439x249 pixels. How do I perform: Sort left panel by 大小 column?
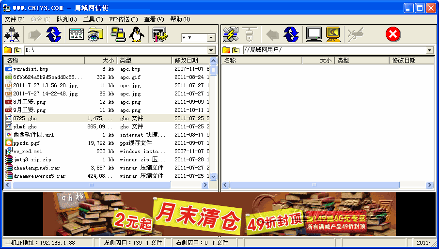tap(101, 60)
